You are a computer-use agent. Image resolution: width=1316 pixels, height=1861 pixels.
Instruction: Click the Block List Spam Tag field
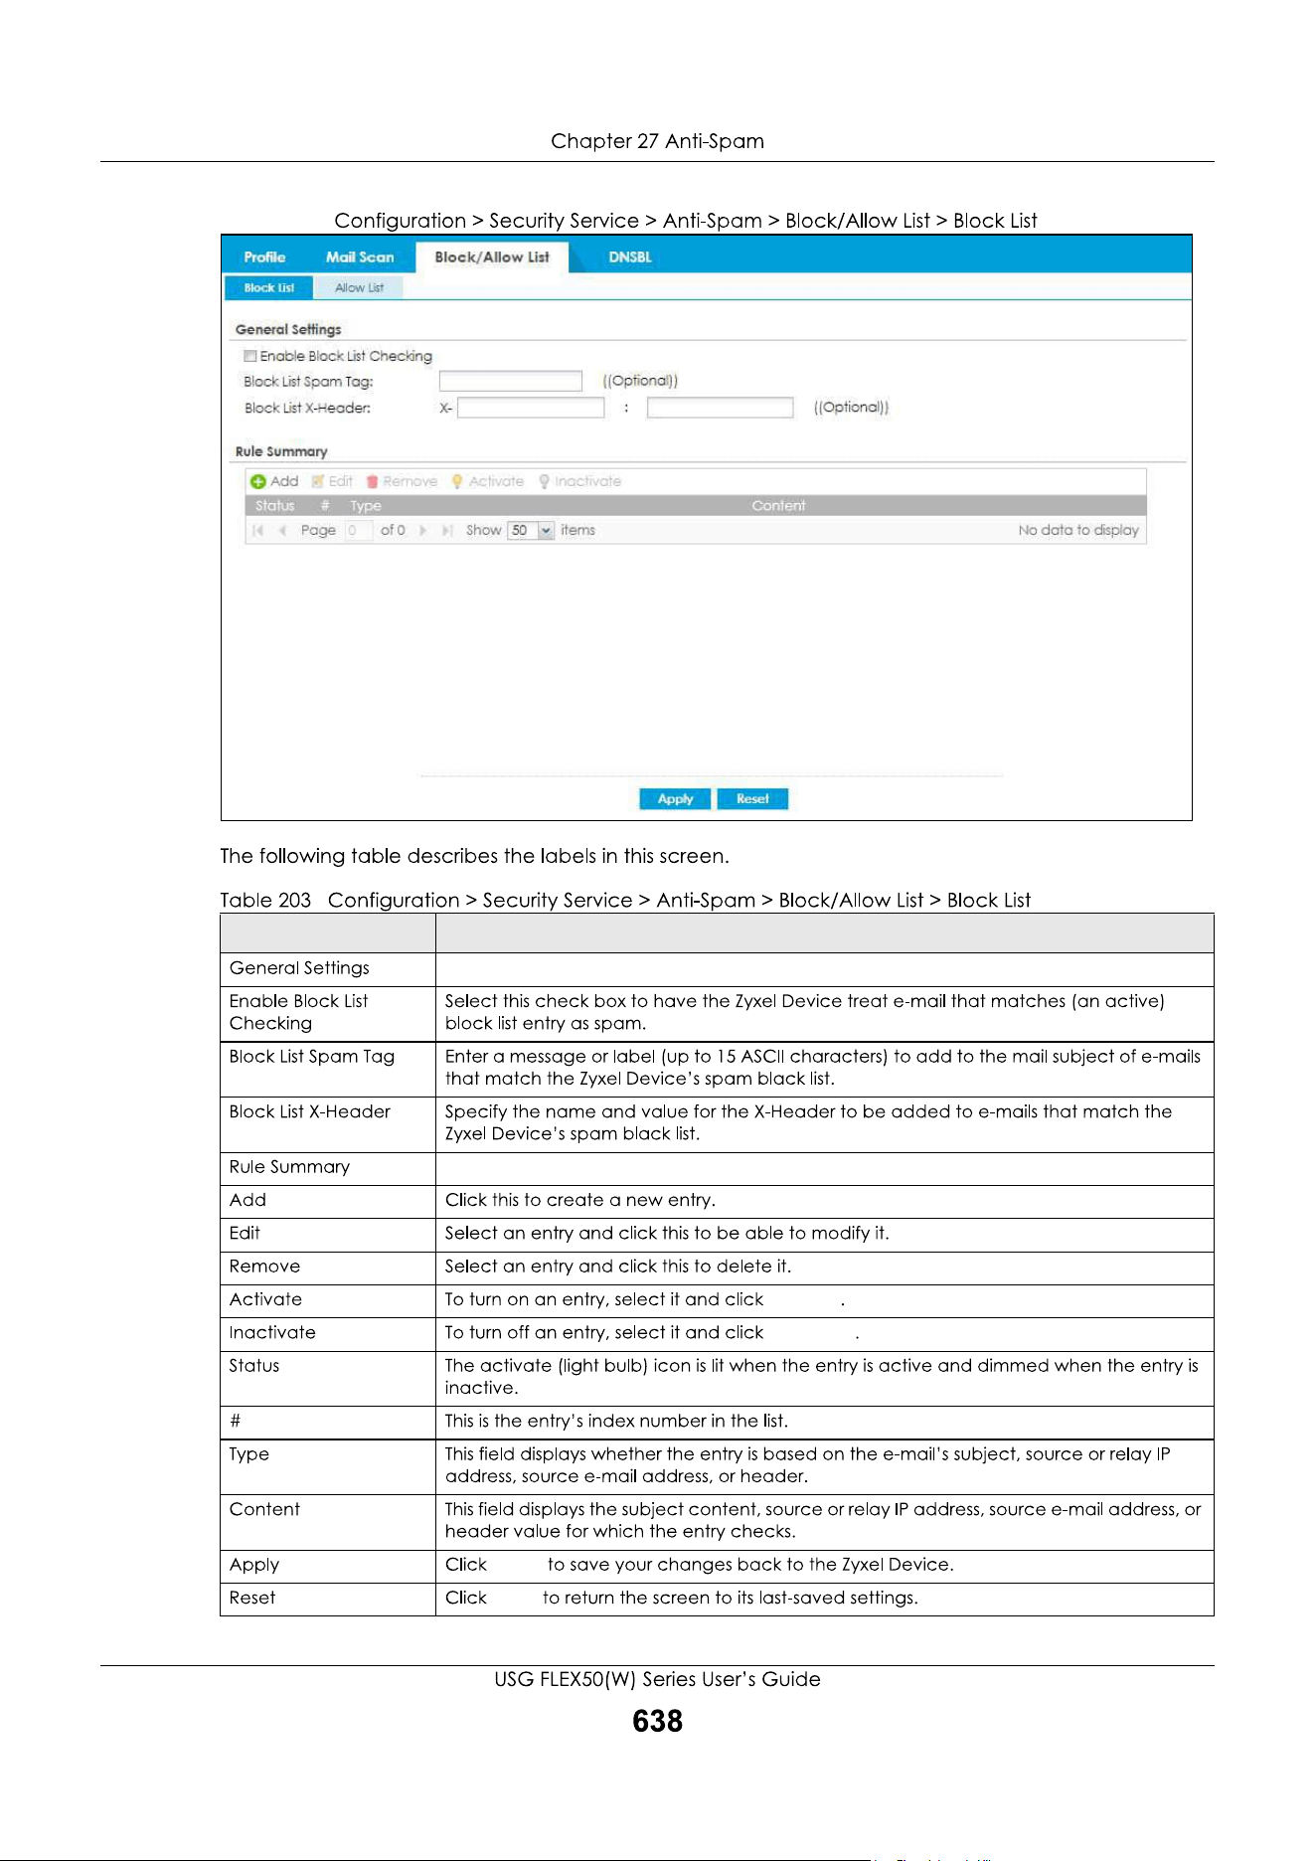pyautogui.click(x=511, y=382)
